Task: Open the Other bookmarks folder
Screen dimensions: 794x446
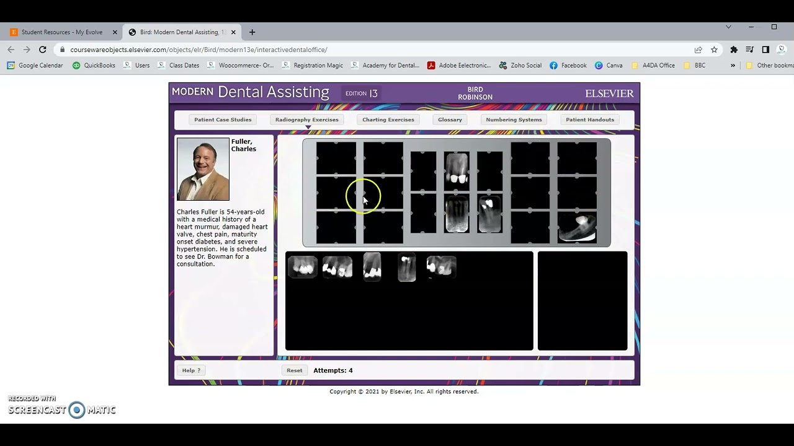Action: point(769,65)
